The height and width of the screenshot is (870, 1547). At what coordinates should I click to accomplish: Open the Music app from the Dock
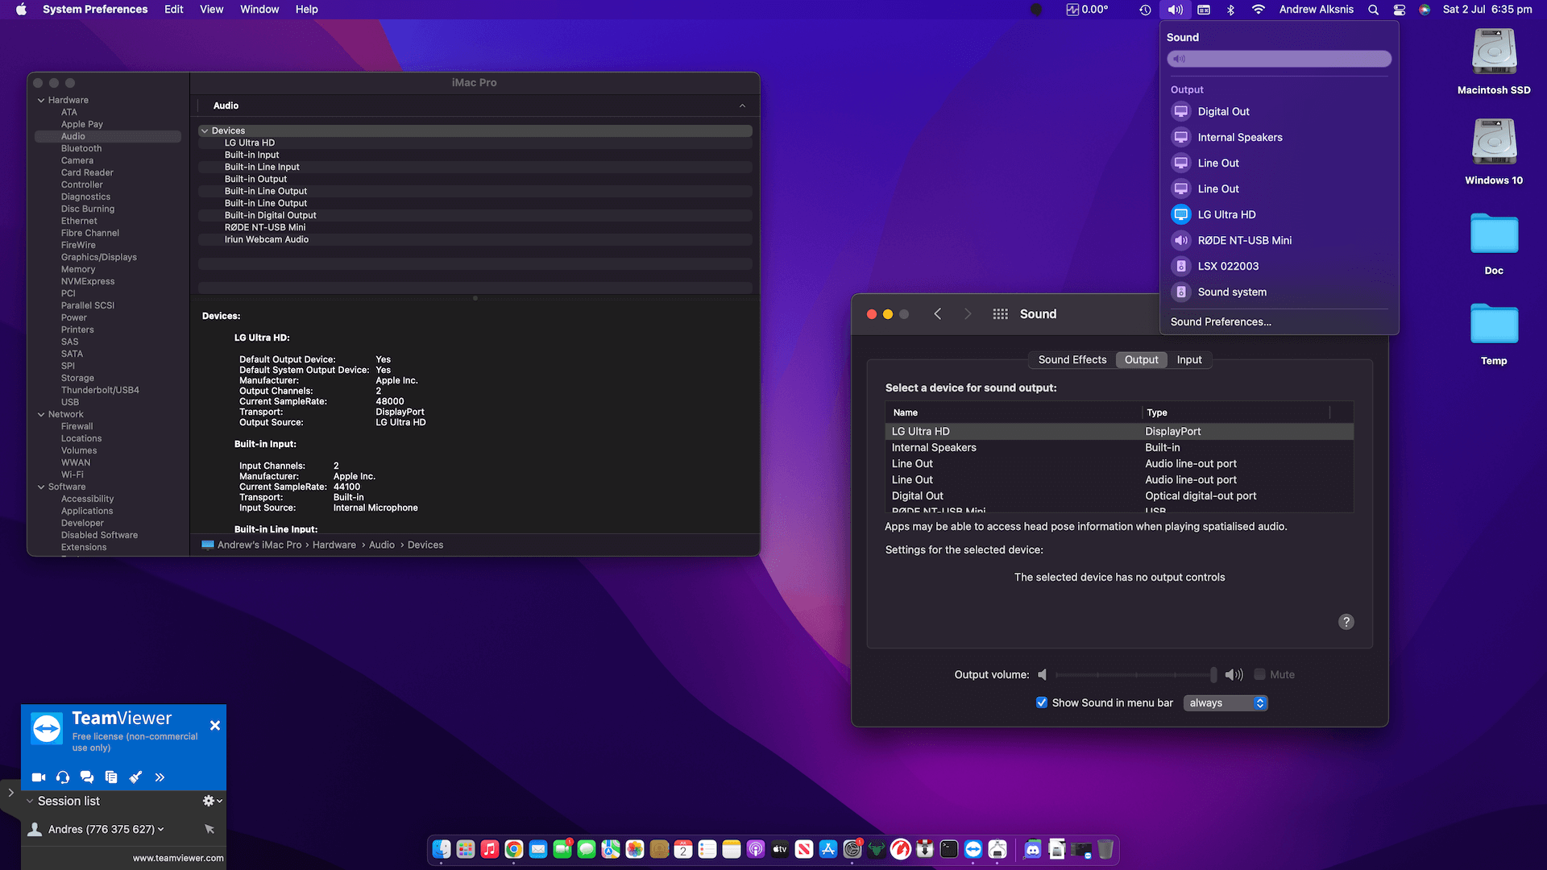[x=489, y=849]
